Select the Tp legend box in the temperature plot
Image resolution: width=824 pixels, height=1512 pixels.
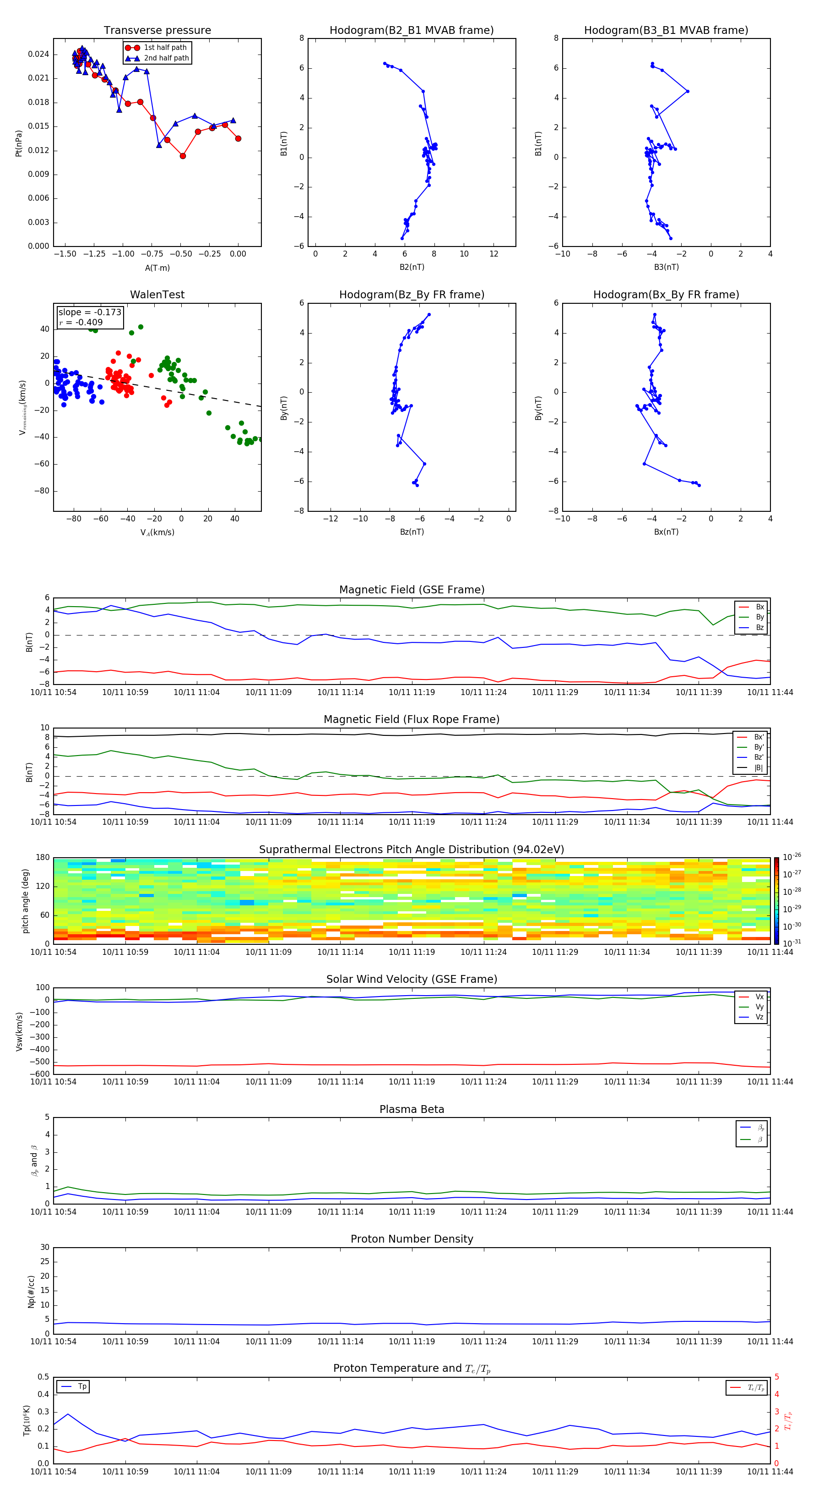[73, 1386]
